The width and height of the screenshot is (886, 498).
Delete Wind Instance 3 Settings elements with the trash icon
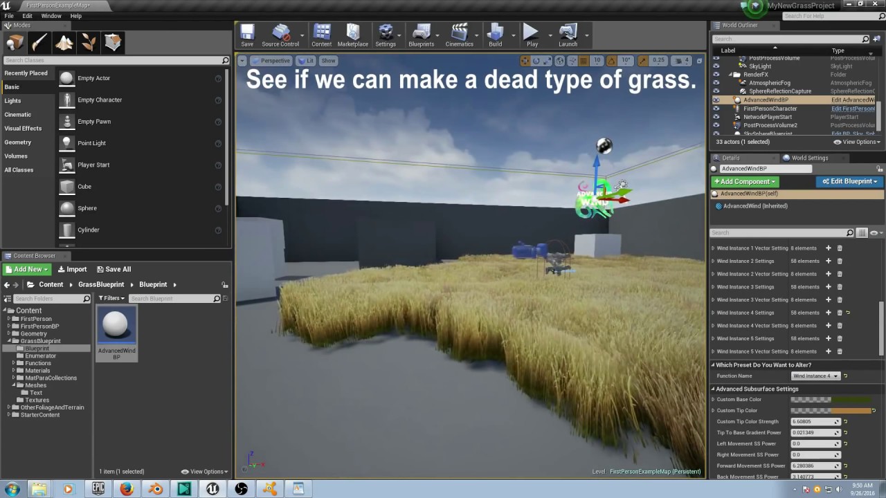tap(840, 287)
